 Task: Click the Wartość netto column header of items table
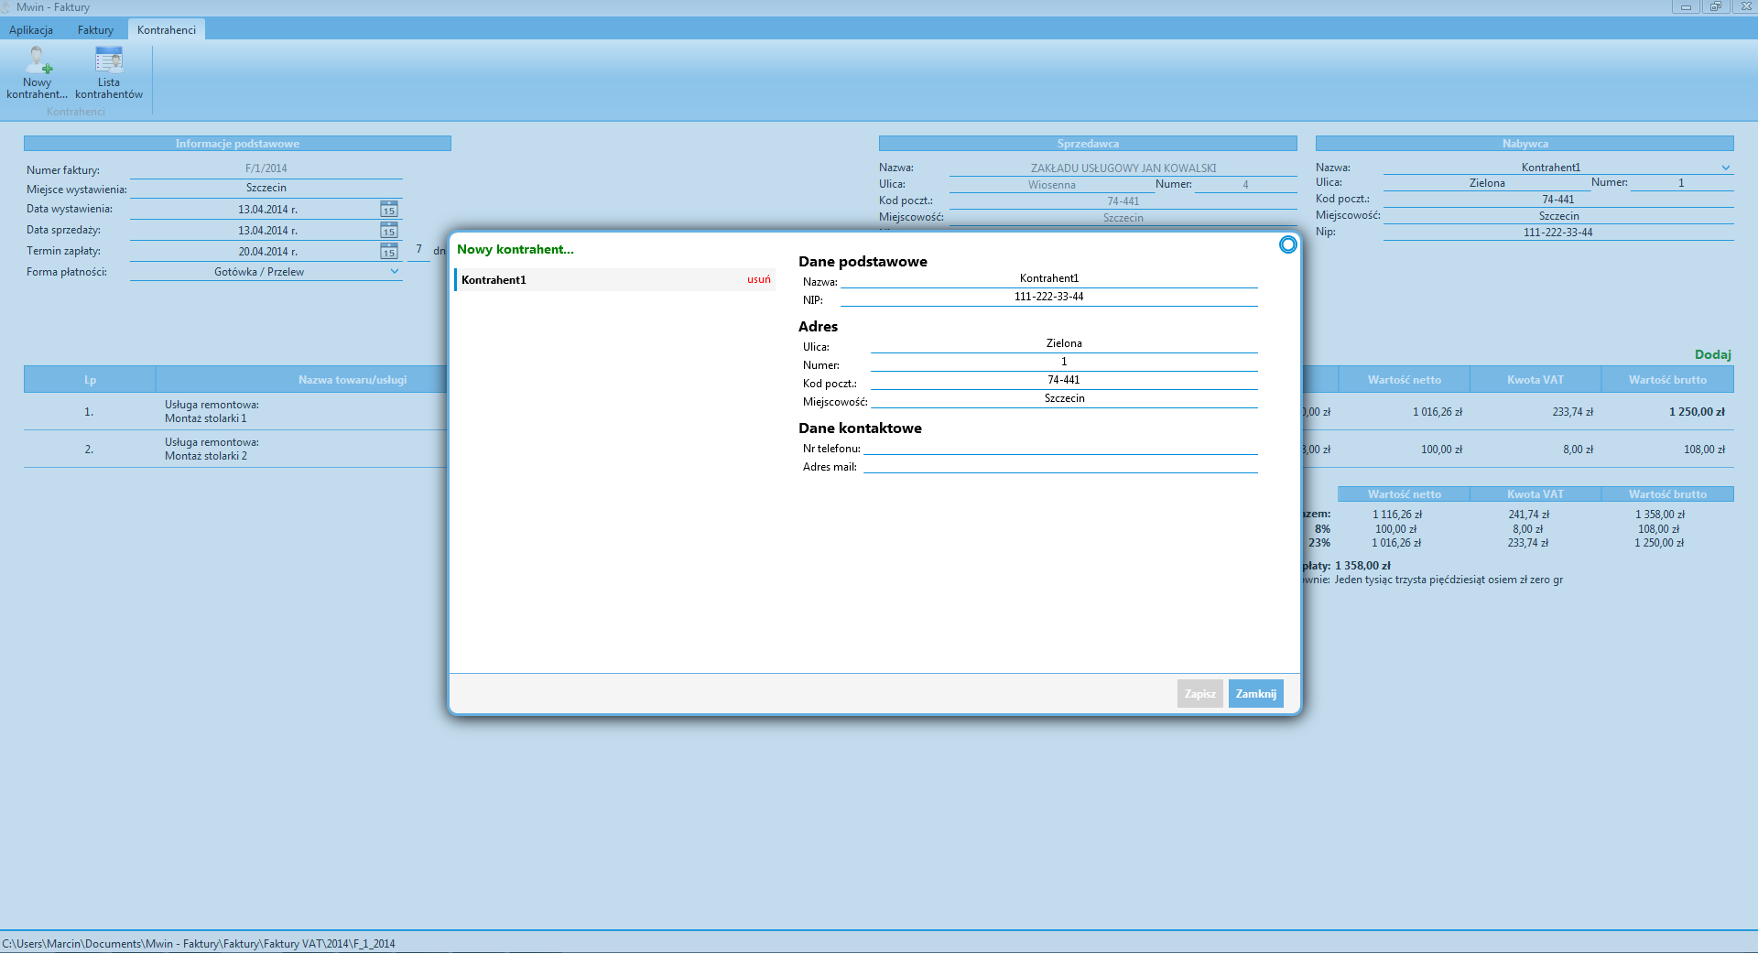click(1404, 380)
